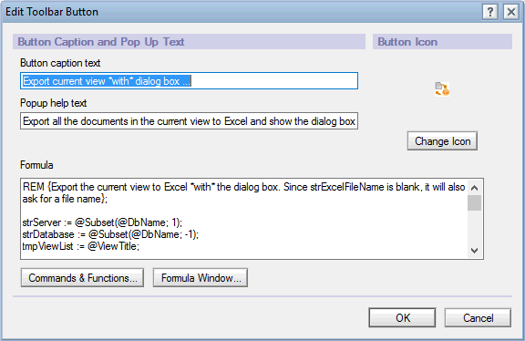Open the Formula Window
The height and width of the screenshot is (341, 525).
[201, 278]
